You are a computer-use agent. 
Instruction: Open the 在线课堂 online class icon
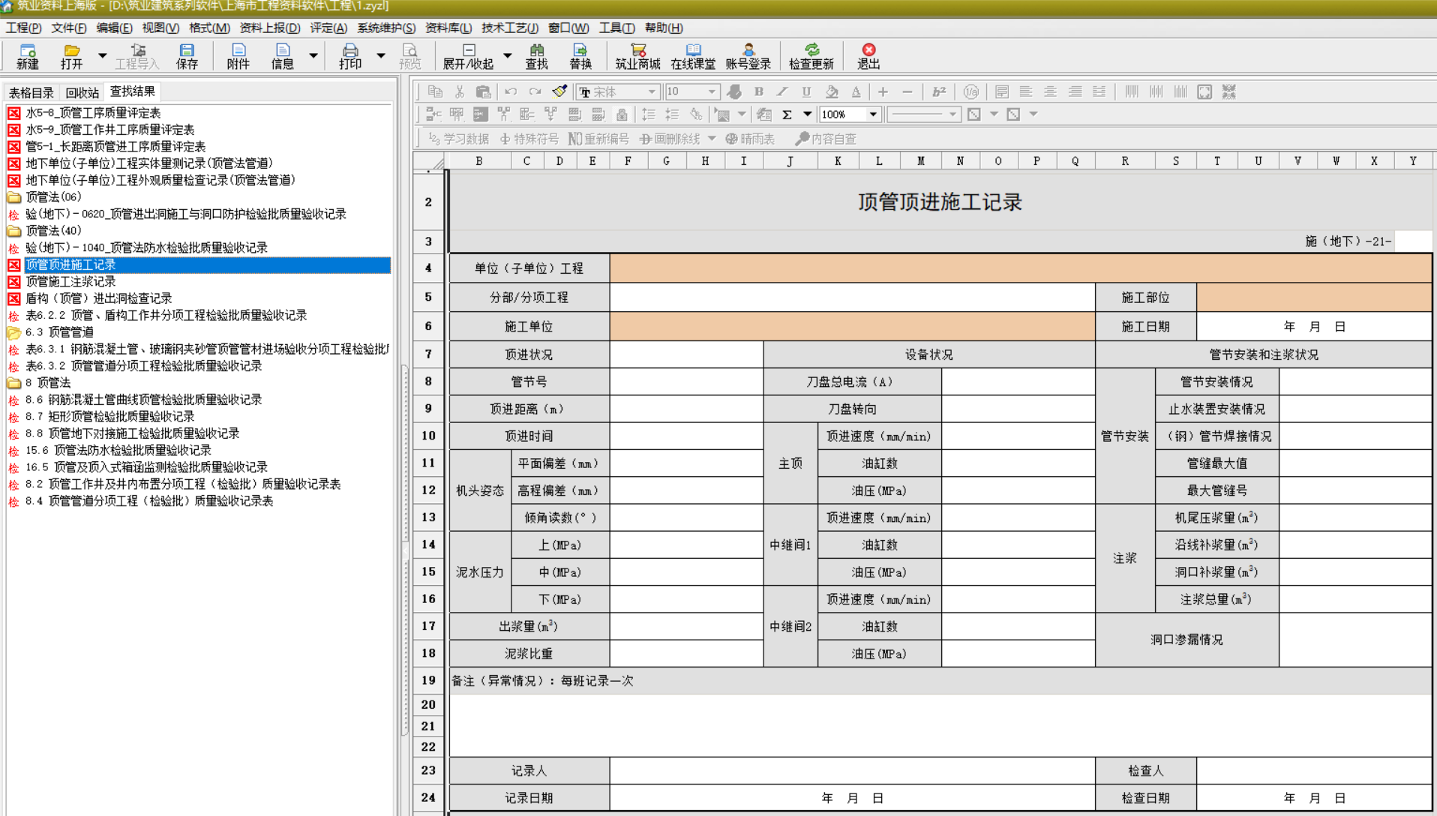(x=693, y=56)
